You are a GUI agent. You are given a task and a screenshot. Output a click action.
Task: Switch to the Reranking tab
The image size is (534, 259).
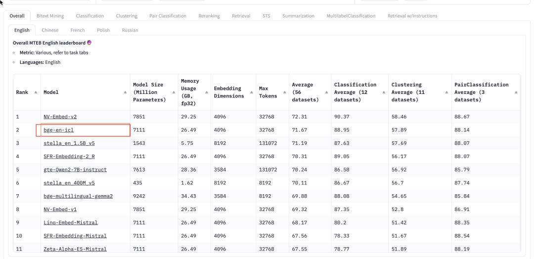209,16
